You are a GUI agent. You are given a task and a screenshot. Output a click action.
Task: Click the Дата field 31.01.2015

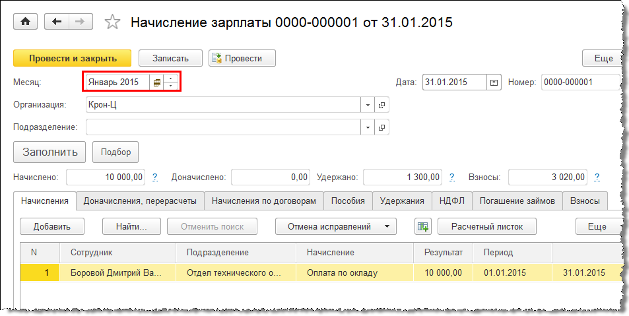[455, 82]
